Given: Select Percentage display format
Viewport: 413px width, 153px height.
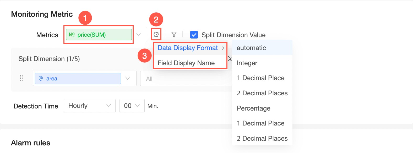Looking at the screenshot, I should tap(253, 108).
